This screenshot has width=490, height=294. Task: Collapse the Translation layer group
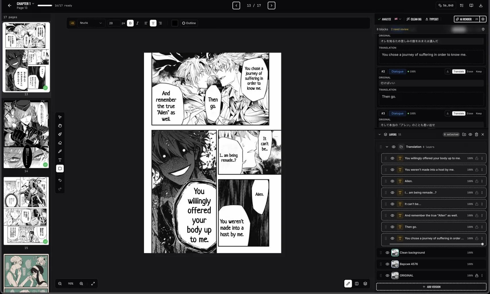pos(387,147)
